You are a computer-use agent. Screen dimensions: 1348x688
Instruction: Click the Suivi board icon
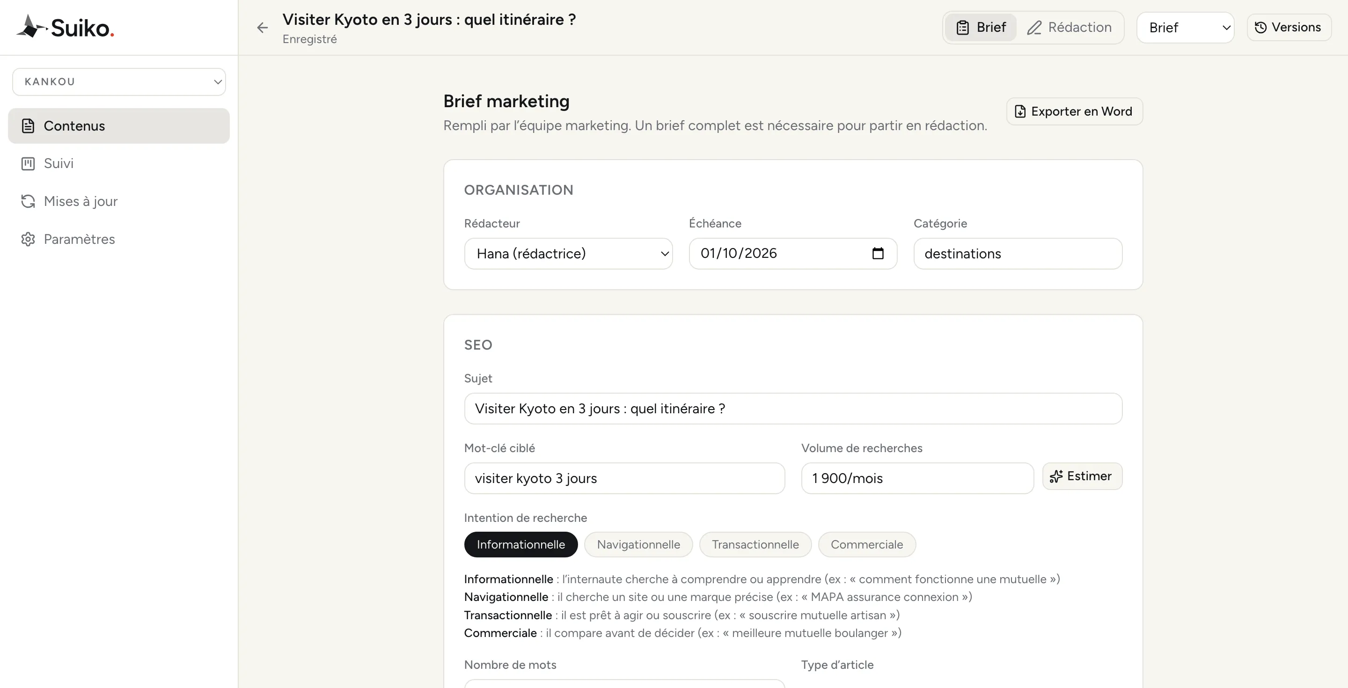(x=28, y=164)
